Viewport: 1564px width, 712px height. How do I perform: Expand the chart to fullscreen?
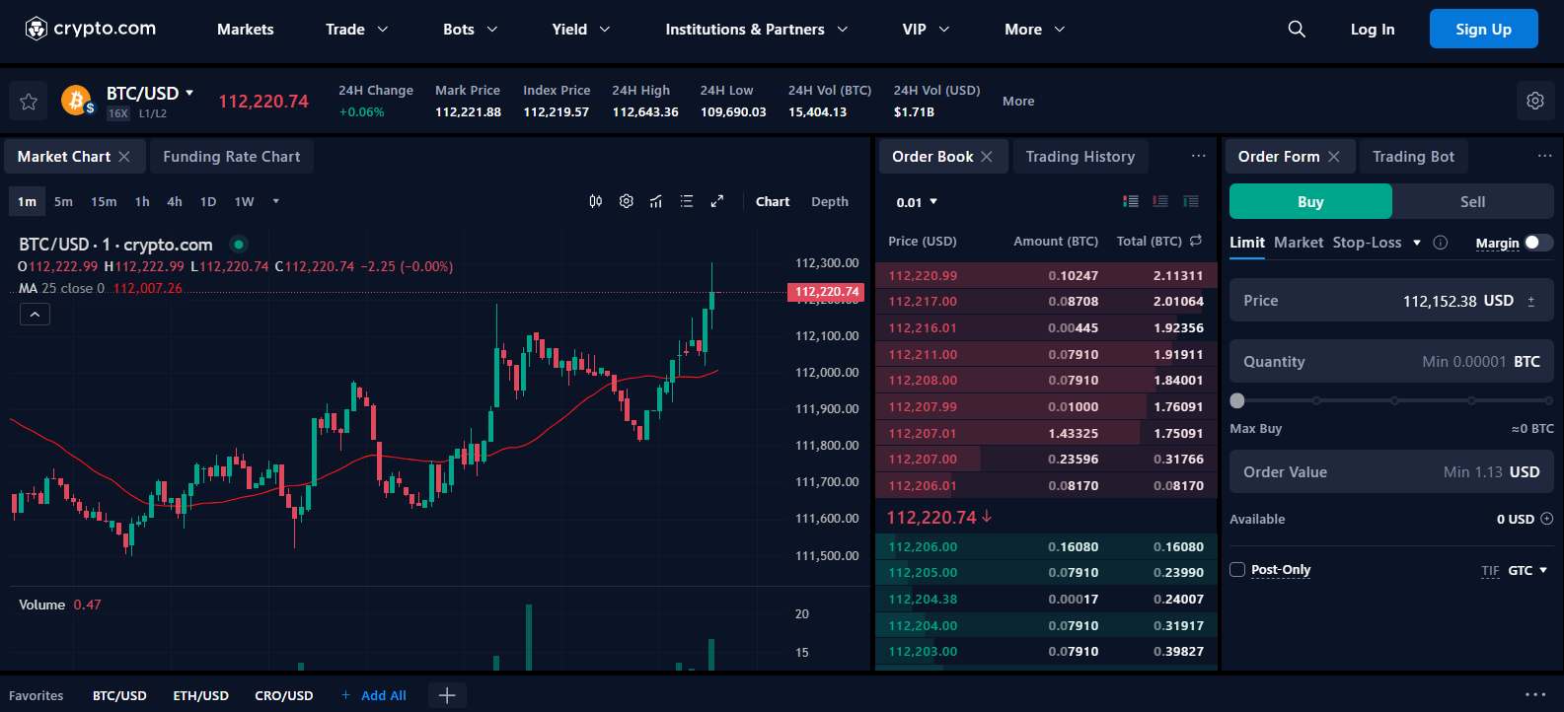point(717,201)
